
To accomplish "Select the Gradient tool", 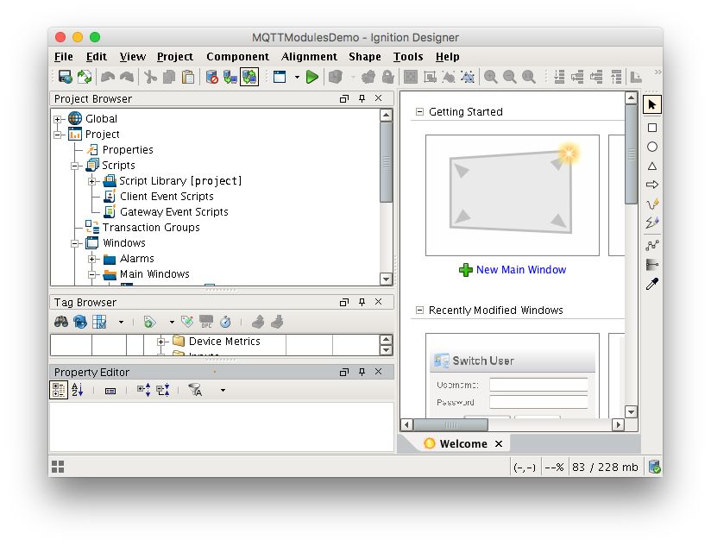I will click(652, 264).
